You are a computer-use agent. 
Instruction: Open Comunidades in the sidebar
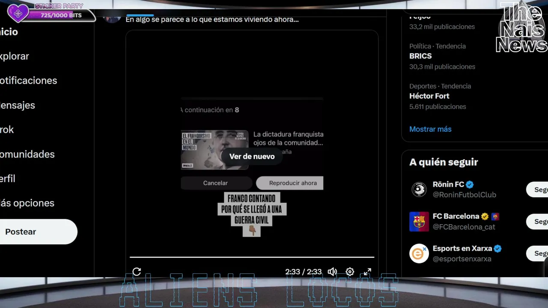click(27, 154)
